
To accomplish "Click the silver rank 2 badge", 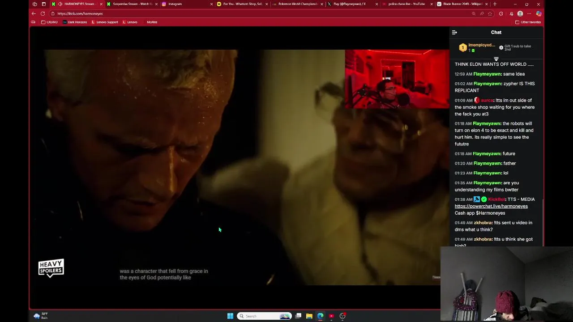I will (x=501, y=47).
